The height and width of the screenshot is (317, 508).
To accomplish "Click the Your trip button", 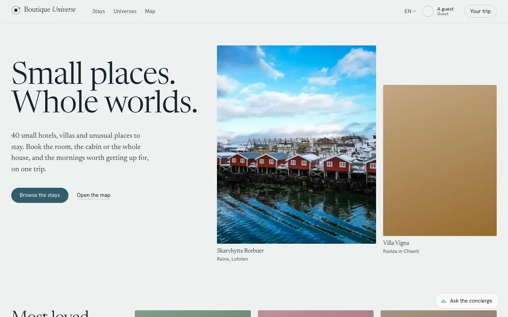I will [x=480, y=11].
